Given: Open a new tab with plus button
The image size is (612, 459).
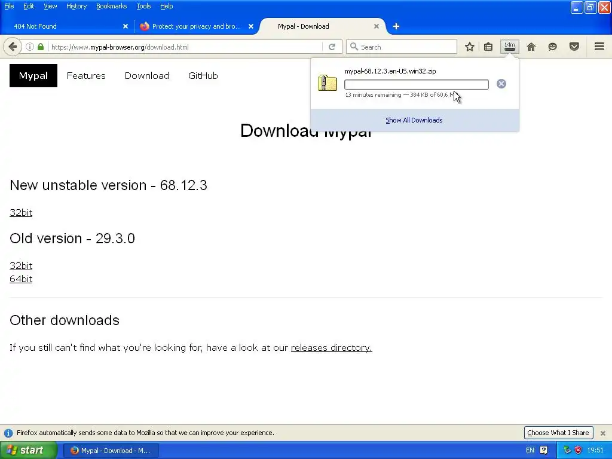Looking at the screenshot, I should pos(396,26).
